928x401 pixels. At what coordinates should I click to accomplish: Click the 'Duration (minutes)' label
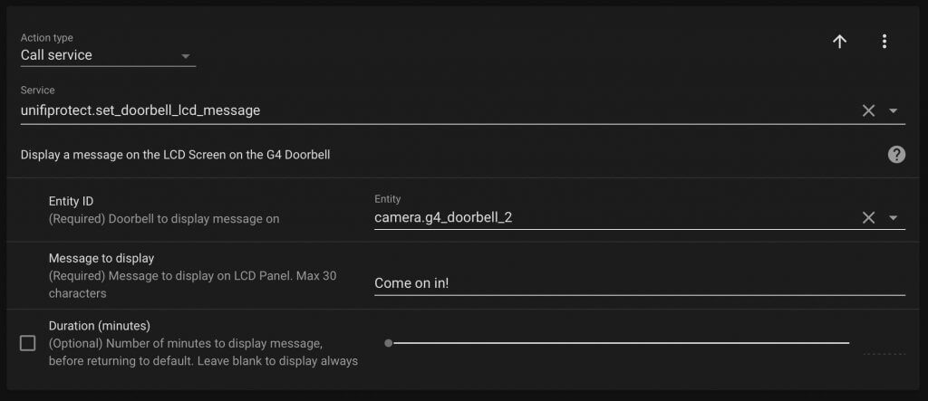100,326
